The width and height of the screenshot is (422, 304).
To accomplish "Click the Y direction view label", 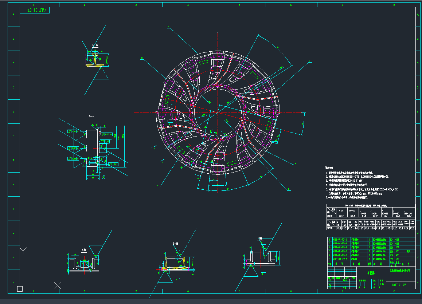I will [x=259, y=238].
